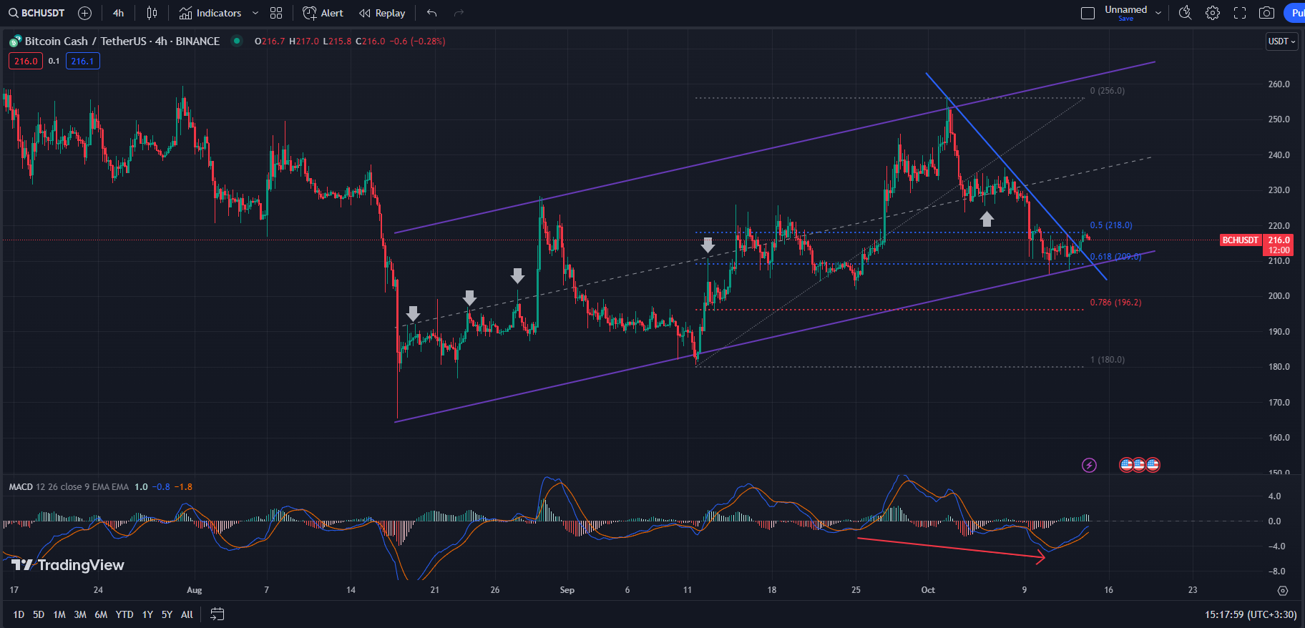Screen dimensions: 1305x628
Task: Click the green market status dot
Action: click(x=237, y=41)
